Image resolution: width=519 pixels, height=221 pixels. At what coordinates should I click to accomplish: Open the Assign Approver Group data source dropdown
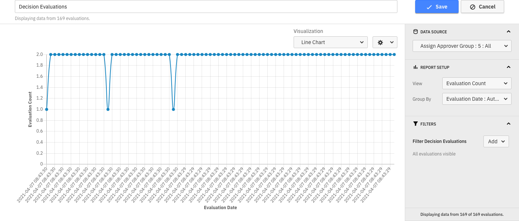(x=462, y=46)
